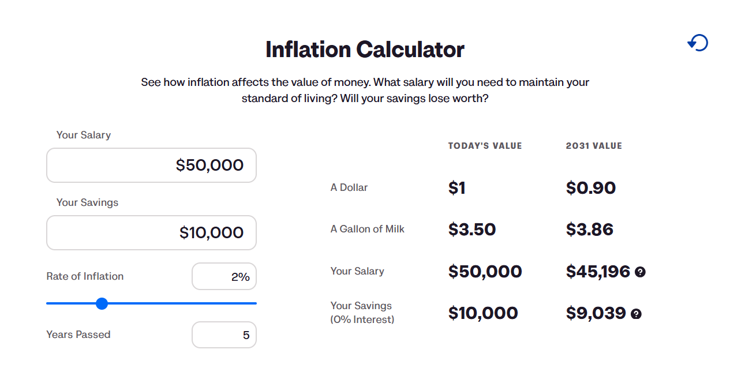Image resolution: width=730 pixels, height=387 pixels.
Task: Click the inflation rate slider handle
Action: point(102,303)
